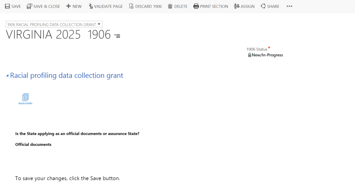Click the Racial profiling data collection grant heading
This screenshot has height=191, width=355.
(x=66, y=76)
